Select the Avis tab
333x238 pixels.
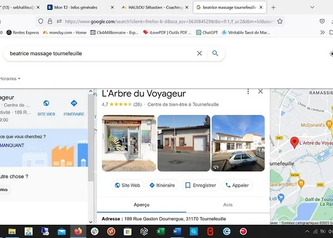(x=228, y=205)
